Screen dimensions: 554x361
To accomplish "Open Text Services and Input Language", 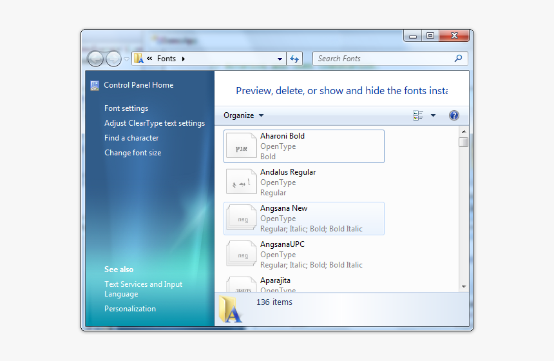I will (x=144, y=289).
